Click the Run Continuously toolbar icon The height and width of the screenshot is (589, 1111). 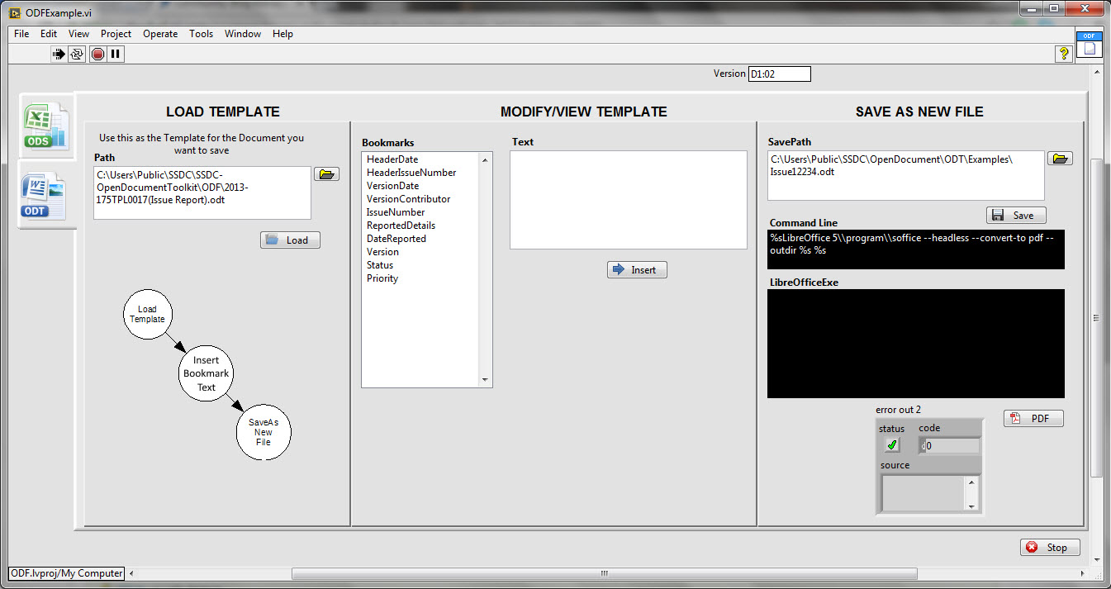[x=77, y=55]
